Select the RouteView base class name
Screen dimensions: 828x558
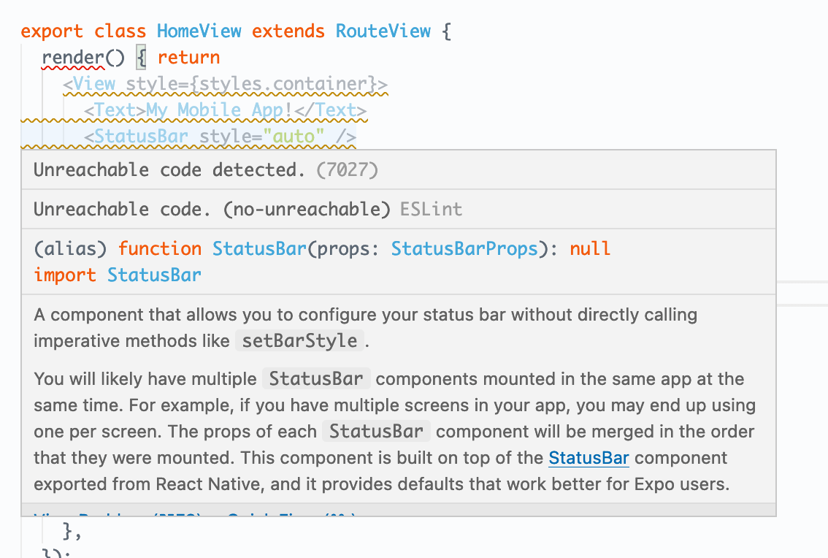[x=383, y=31]
